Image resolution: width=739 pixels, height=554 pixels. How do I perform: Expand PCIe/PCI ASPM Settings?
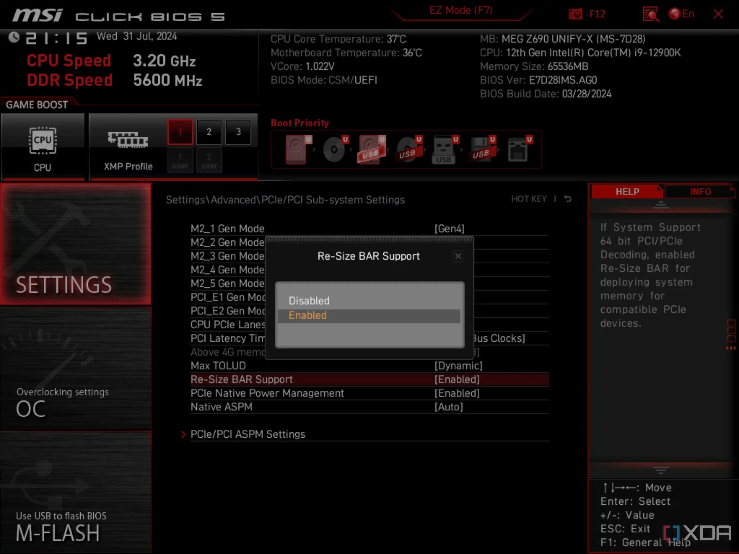(248, 434)
